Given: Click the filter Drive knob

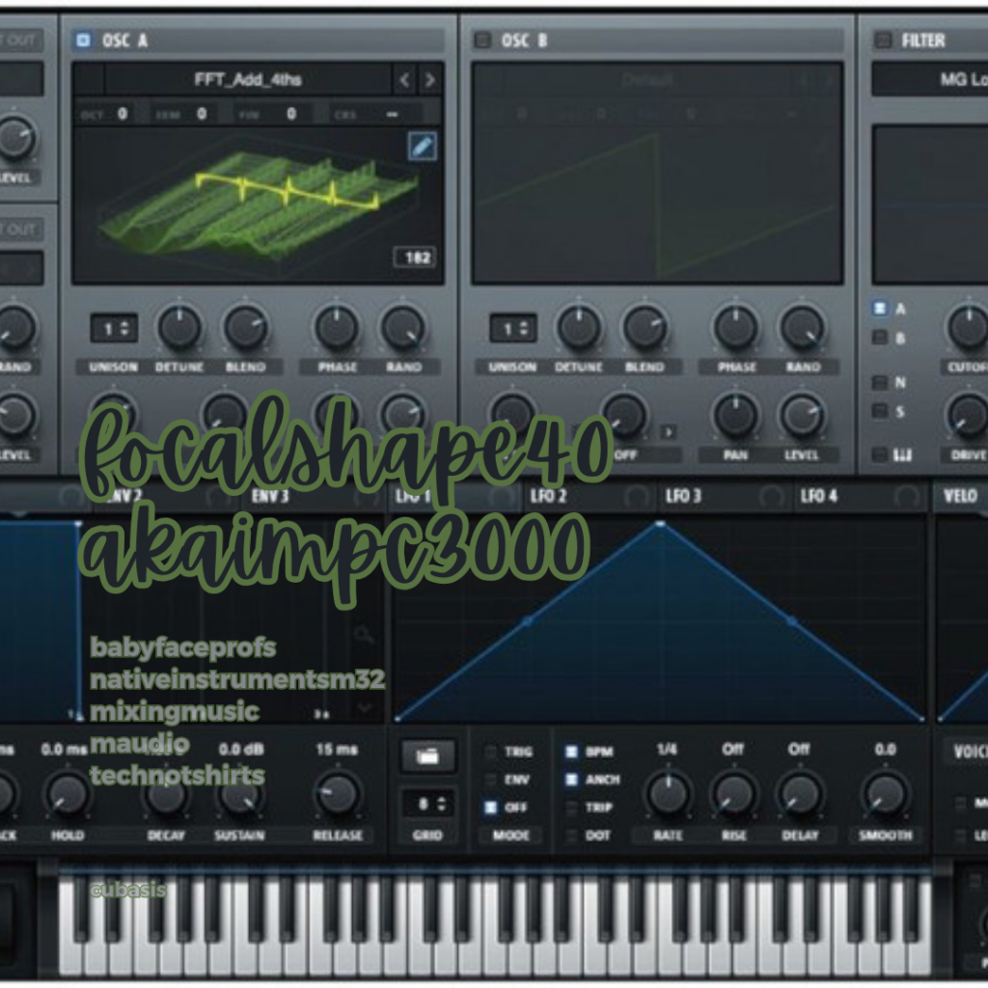Looking at the screenshot, I should tap(968, 416).
